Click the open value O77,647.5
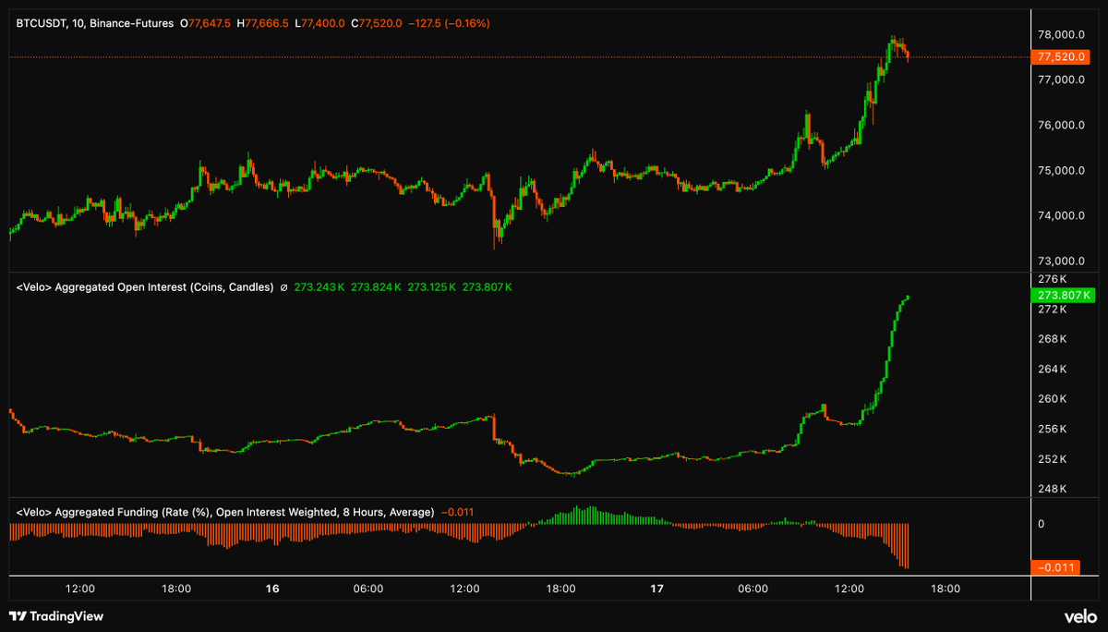 point(205,23)
